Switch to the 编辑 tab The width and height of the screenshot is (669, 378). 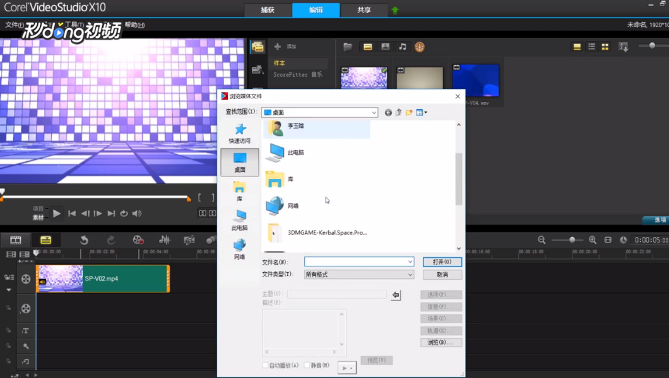pyautogui.click(x=316, y=10)
